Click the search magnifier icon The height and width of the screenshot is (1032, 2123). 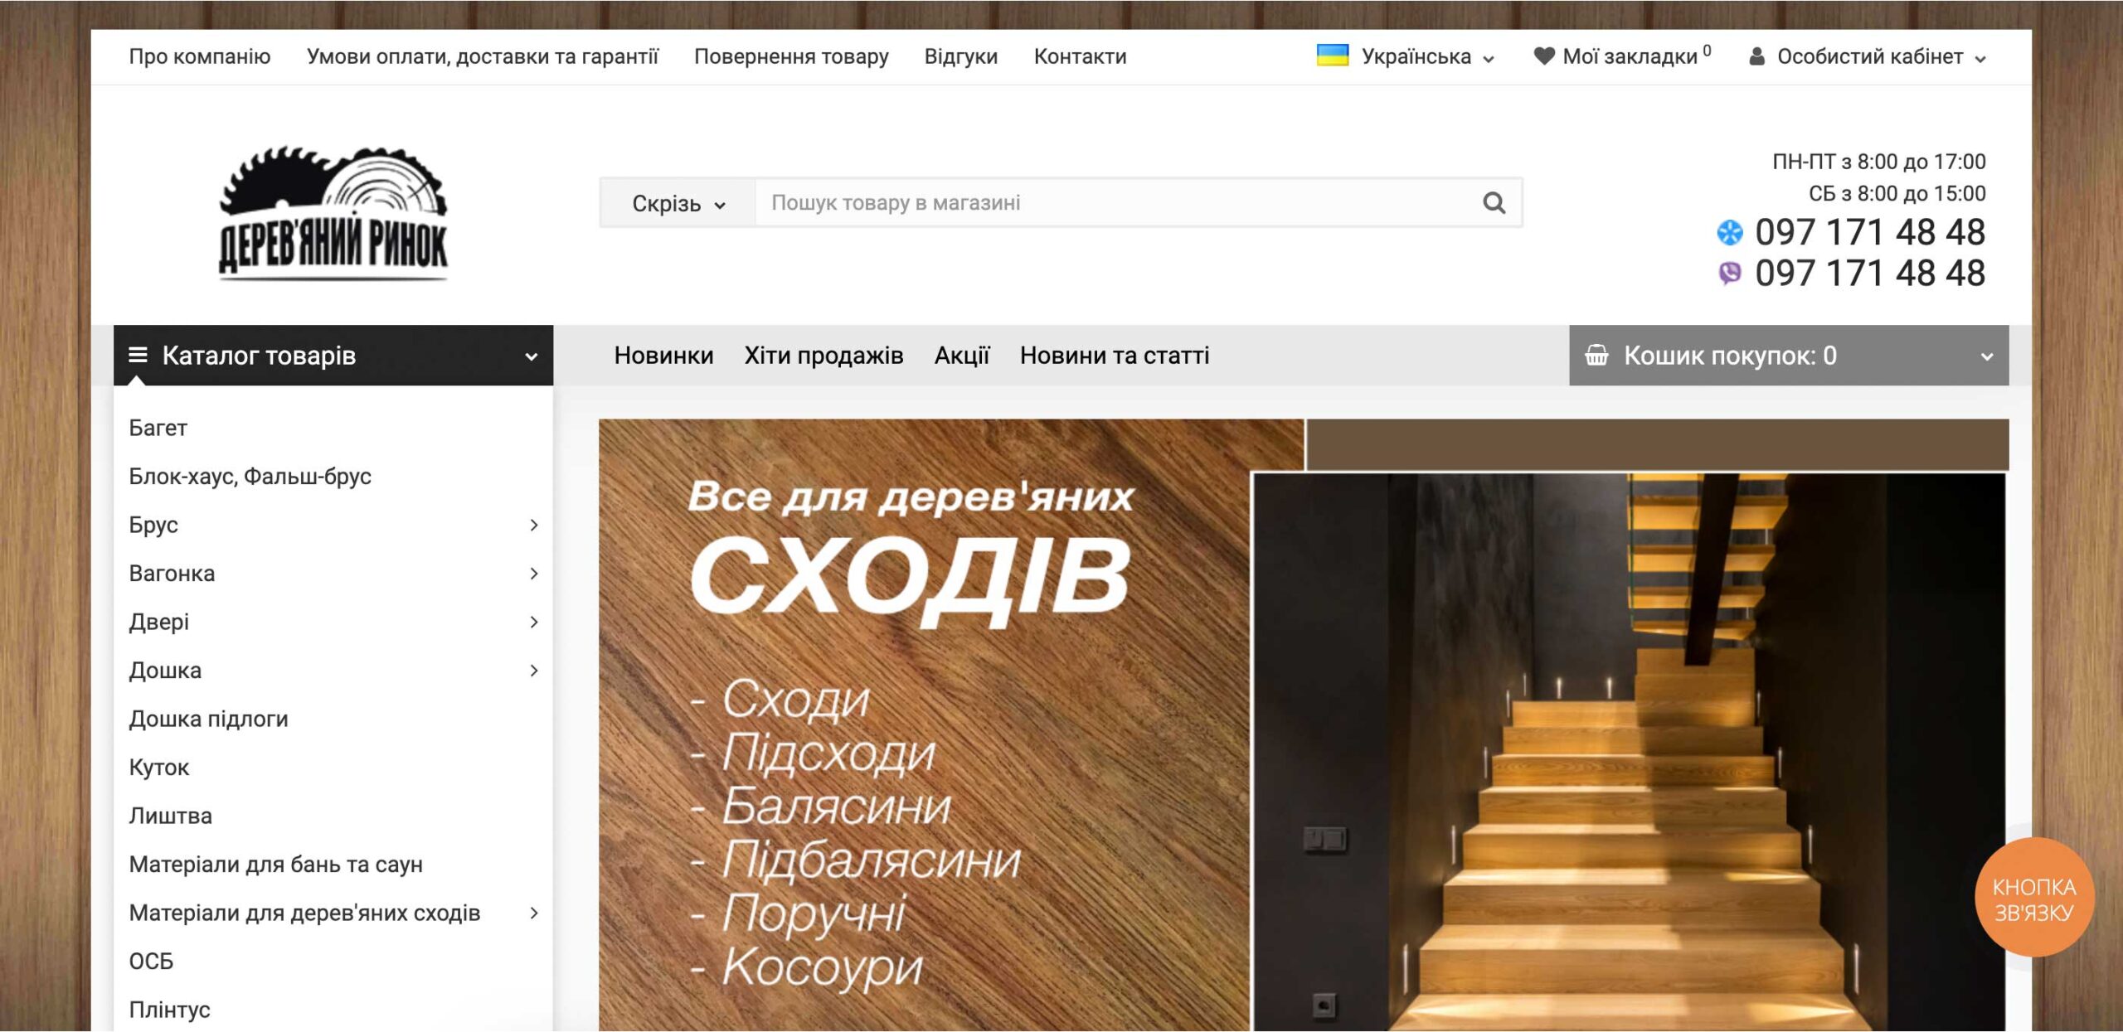[1494, 203]
